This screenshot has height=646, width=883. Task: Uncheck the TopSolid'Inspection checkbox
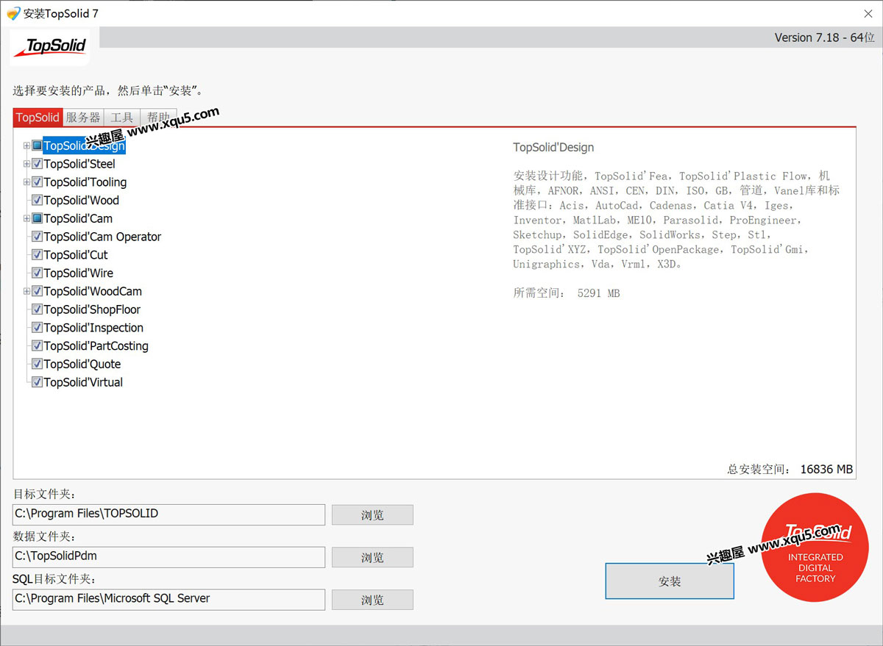[x=37, y=328]
